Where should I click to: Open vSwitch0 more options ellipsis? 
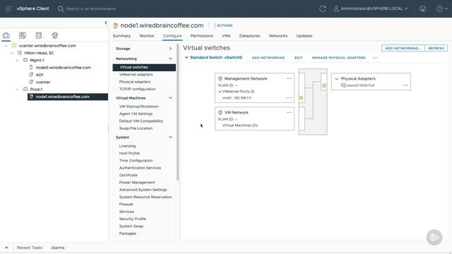[x=375, y=58]
